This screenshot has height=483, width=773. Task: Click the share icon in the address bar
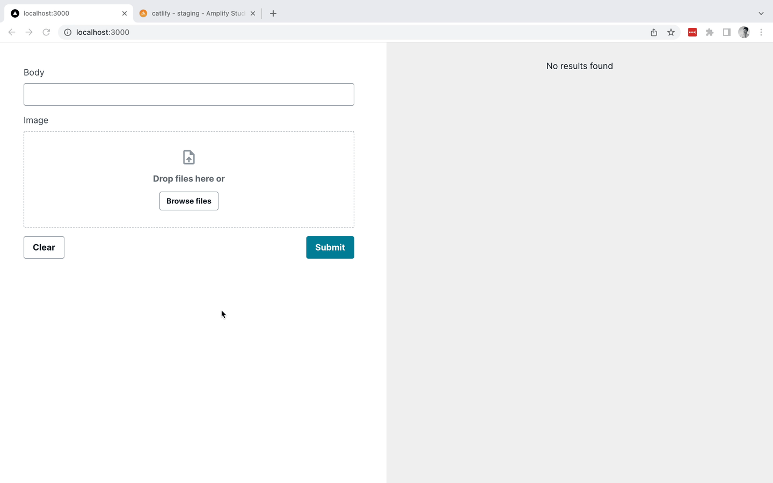click(653, 32)
